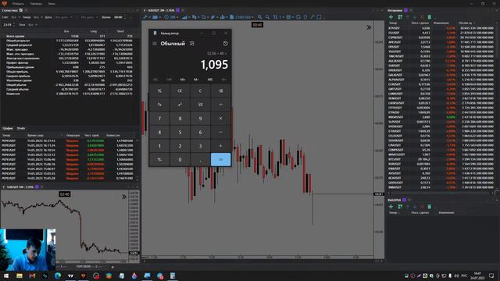Click the 23:59 time stepper field

pos(8,24)
